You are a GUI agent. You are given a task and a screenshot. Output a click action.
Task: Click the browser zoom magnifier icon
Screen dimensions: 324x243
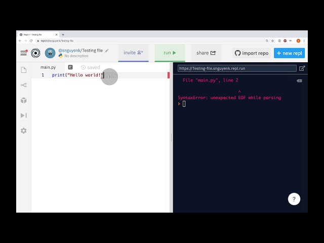[x=267, y=41]
